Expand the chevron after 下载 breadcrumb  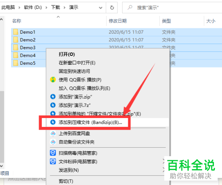tap(64, 8)
